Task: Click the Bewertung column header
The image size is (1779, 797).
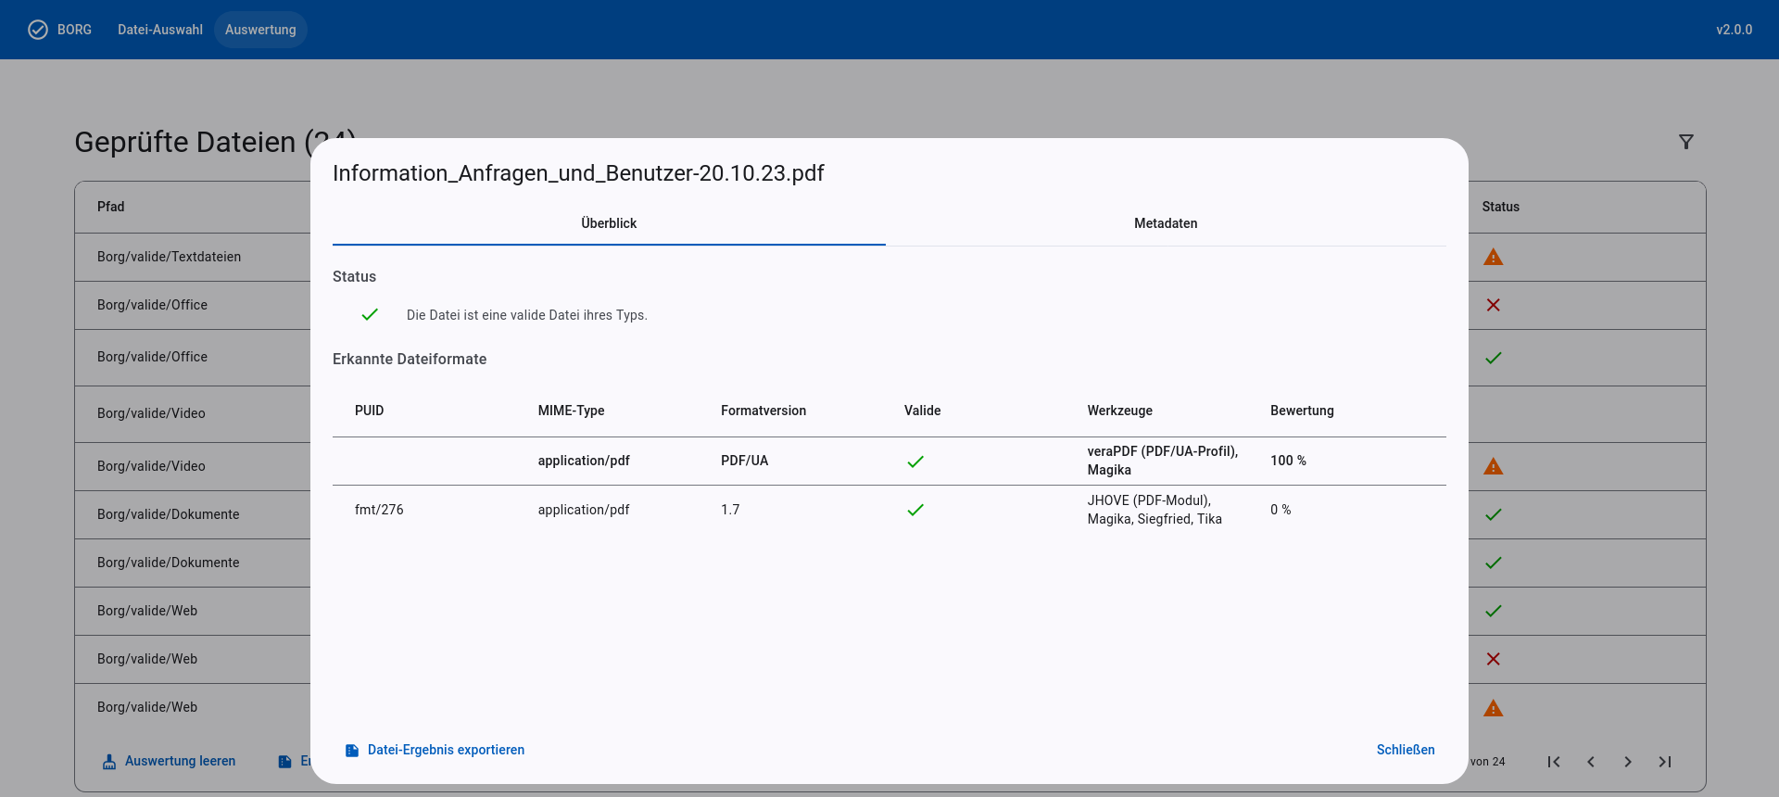Action: pyautogui.click(x=1302, y=411)
